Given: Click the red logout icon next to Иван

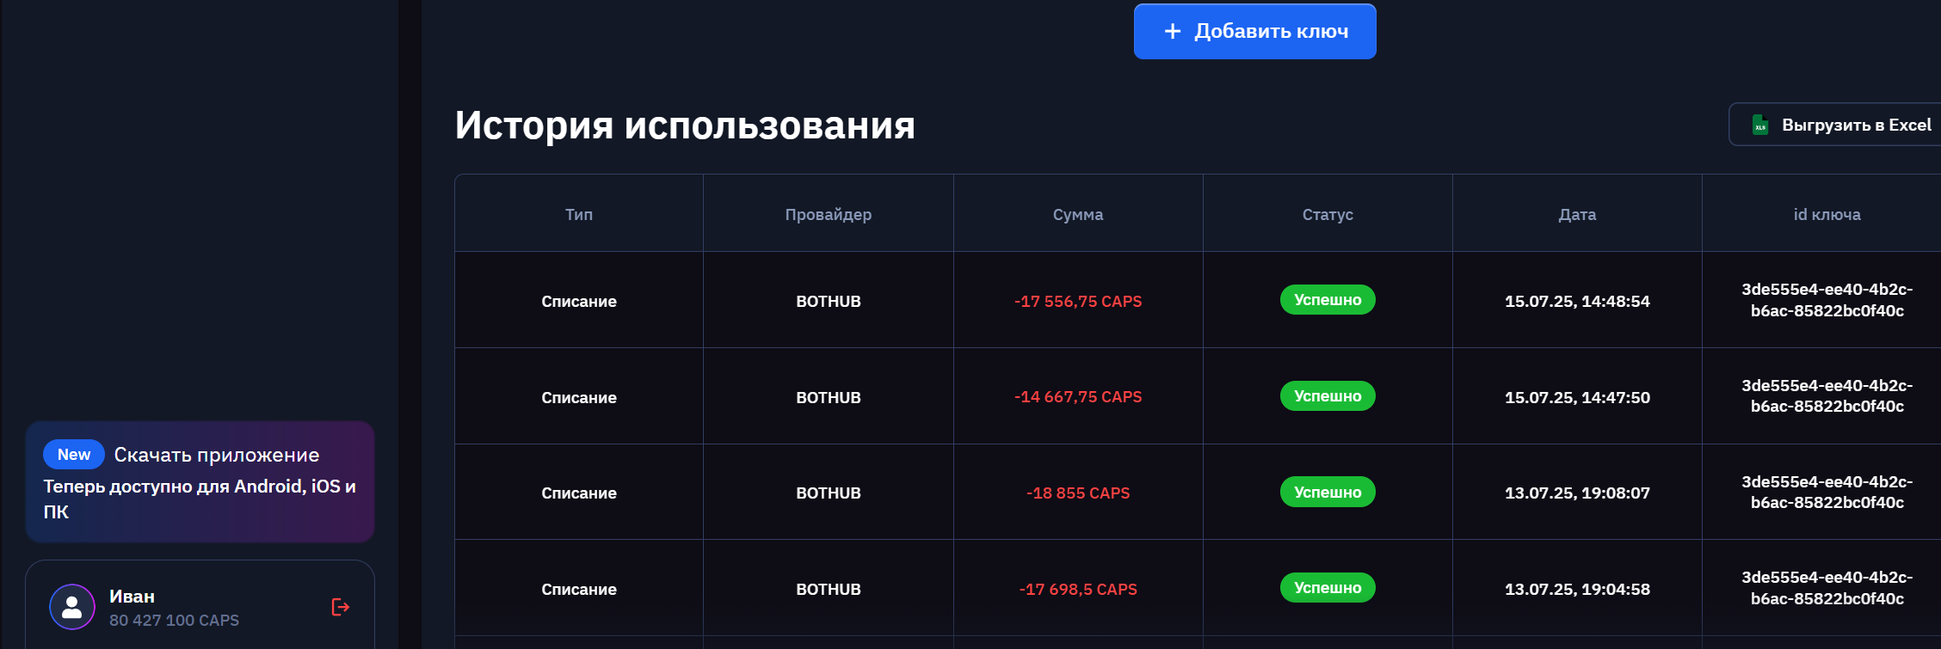Looking at the screenshot, I should click(x=340, y=608).
